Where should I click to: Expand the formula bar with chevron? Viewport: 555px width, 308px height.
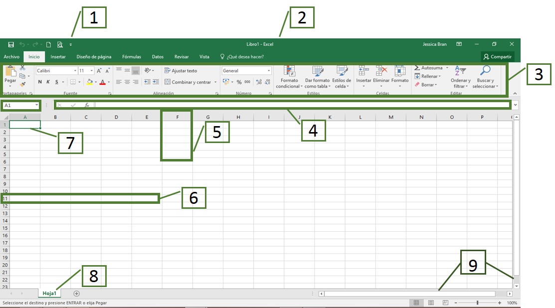pyautogui.click(x=516, y=105)
